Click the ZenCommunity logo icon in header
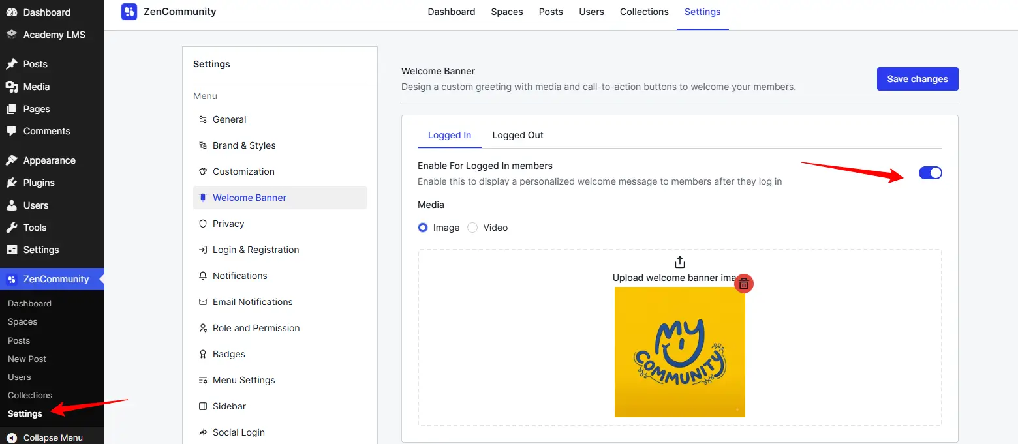Image resolution: width=1018 pixels, height=444 pixels. 129,12
